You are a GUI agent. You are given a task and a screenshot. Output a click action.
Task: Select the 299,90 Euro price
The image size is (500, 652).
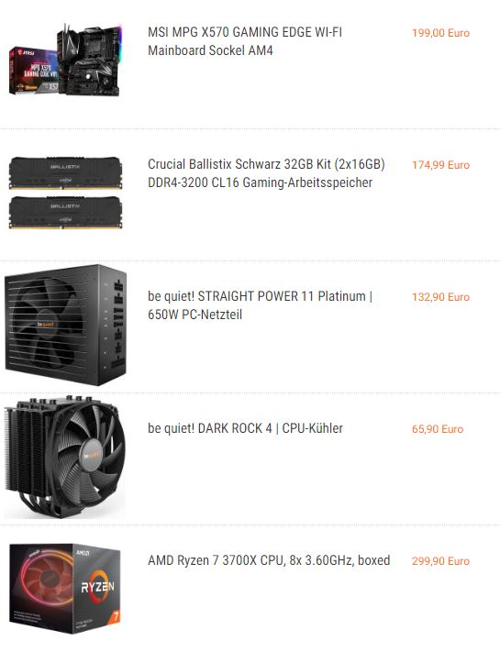[x=440, y=561]
